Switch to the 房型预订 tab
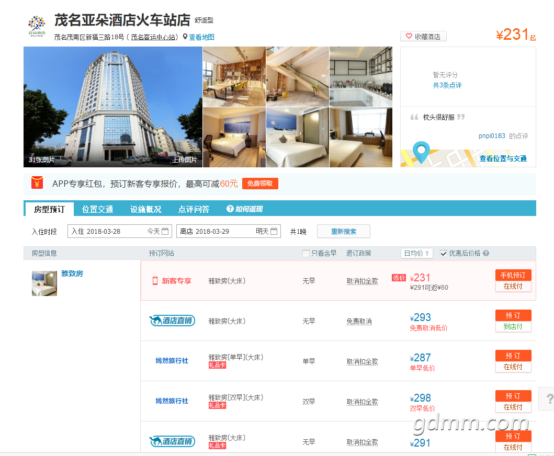Image resolution: width=554 pixels, height=456 pixels. click(49, 209)
